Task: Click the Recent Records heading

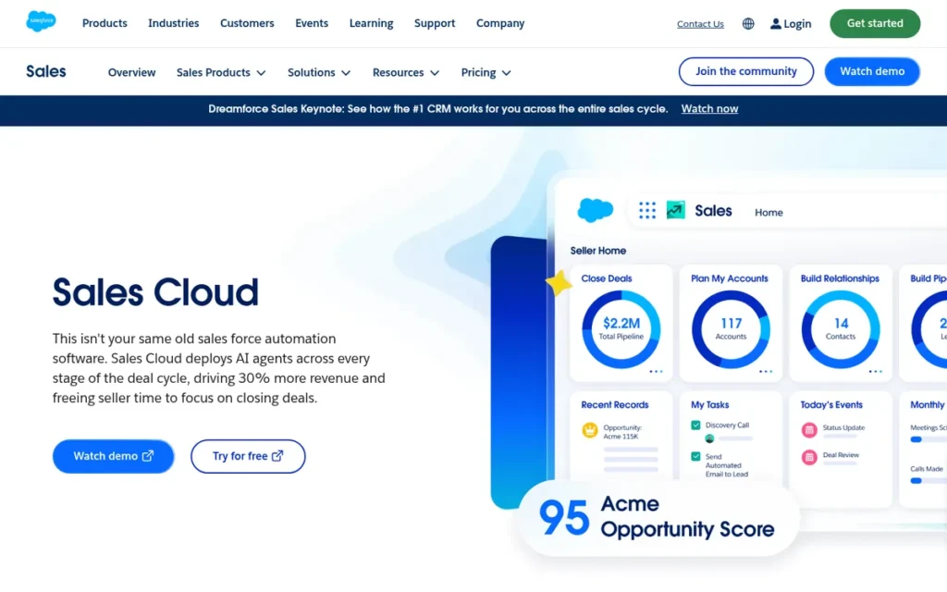Action: pyautogui.click(x=615, y=405)
